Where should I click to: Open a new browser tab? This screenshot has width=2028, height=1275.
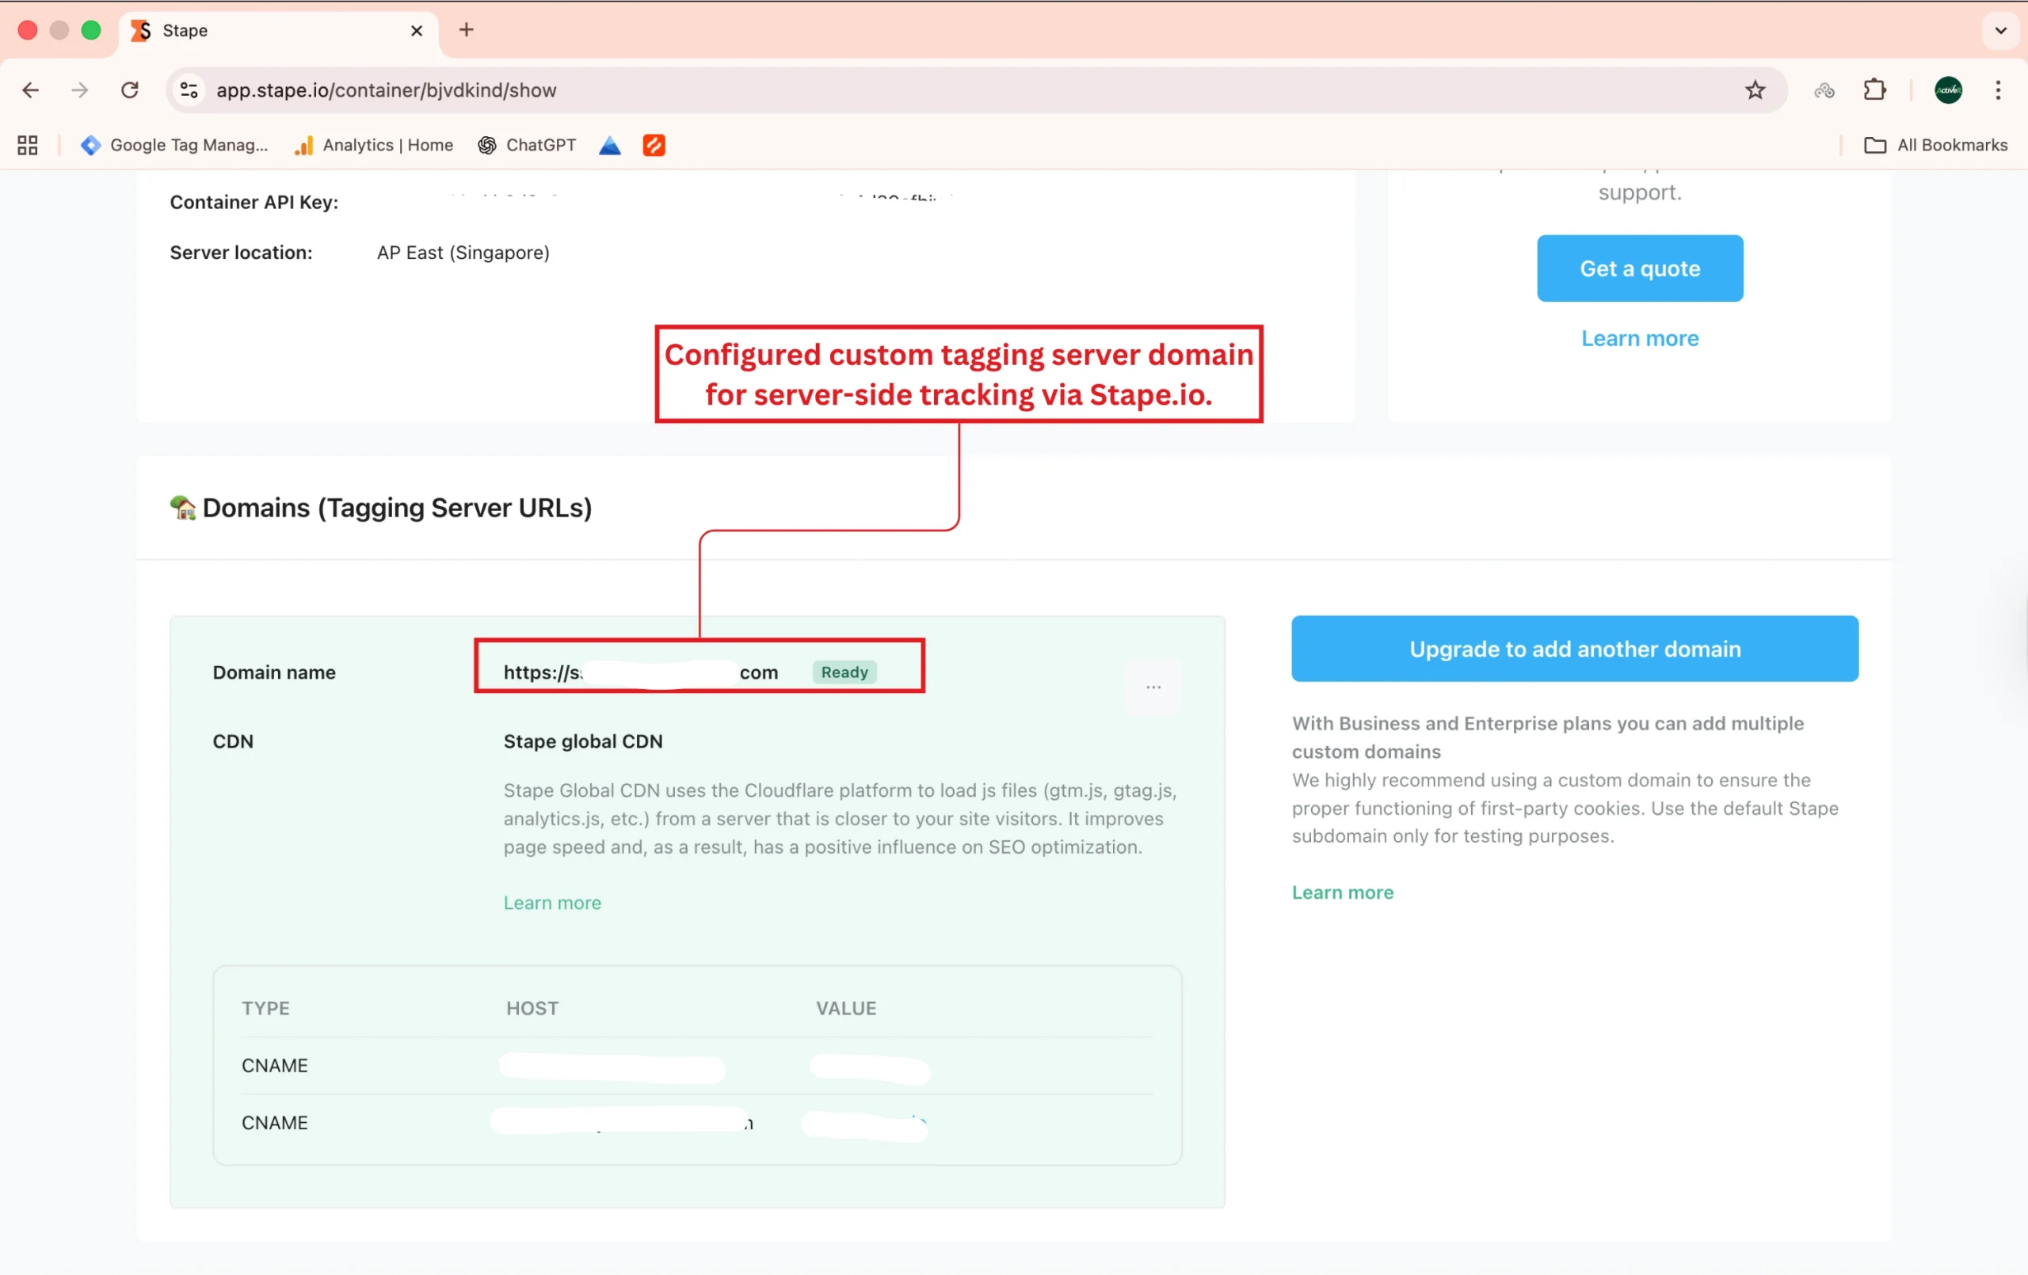click(x=467, y=30)
